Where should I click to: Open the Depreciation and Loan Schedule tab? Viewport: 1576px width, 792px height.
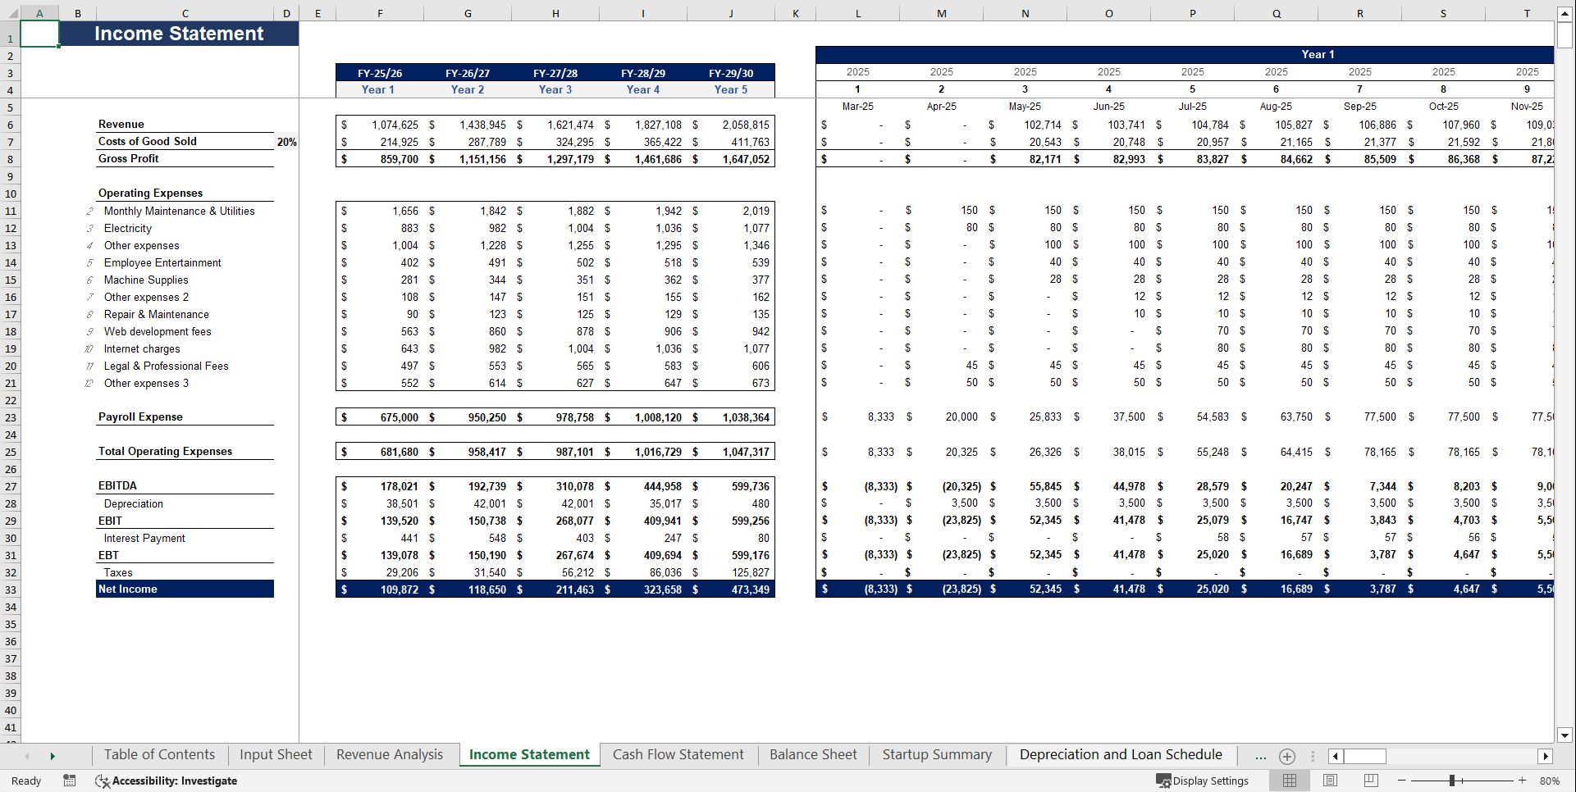(1120, 754)
